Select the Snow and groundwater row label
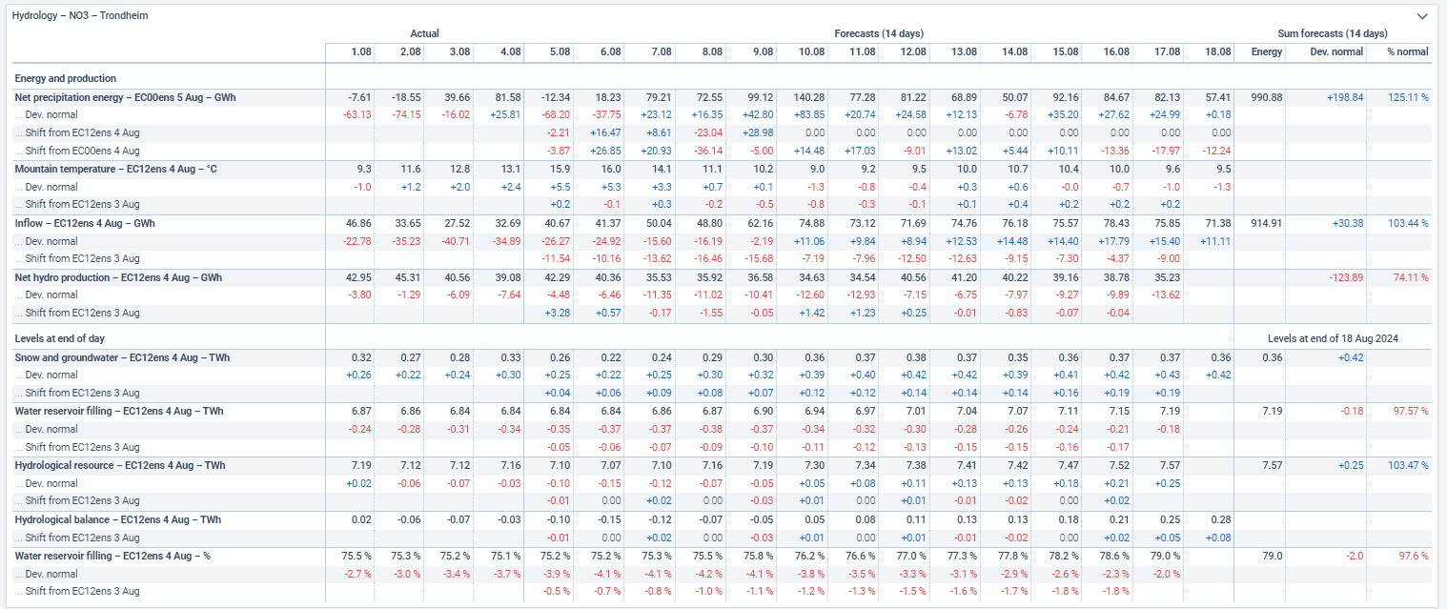Screen dimensions: 1447x609 click(x=122, y=357)
